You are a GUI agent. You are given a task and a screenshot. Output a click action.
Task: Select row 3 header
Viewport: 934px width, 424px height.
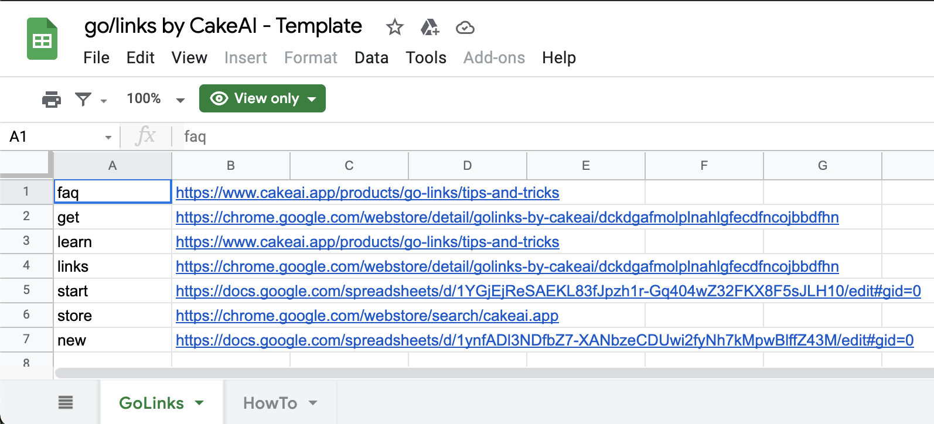point(26,241)
